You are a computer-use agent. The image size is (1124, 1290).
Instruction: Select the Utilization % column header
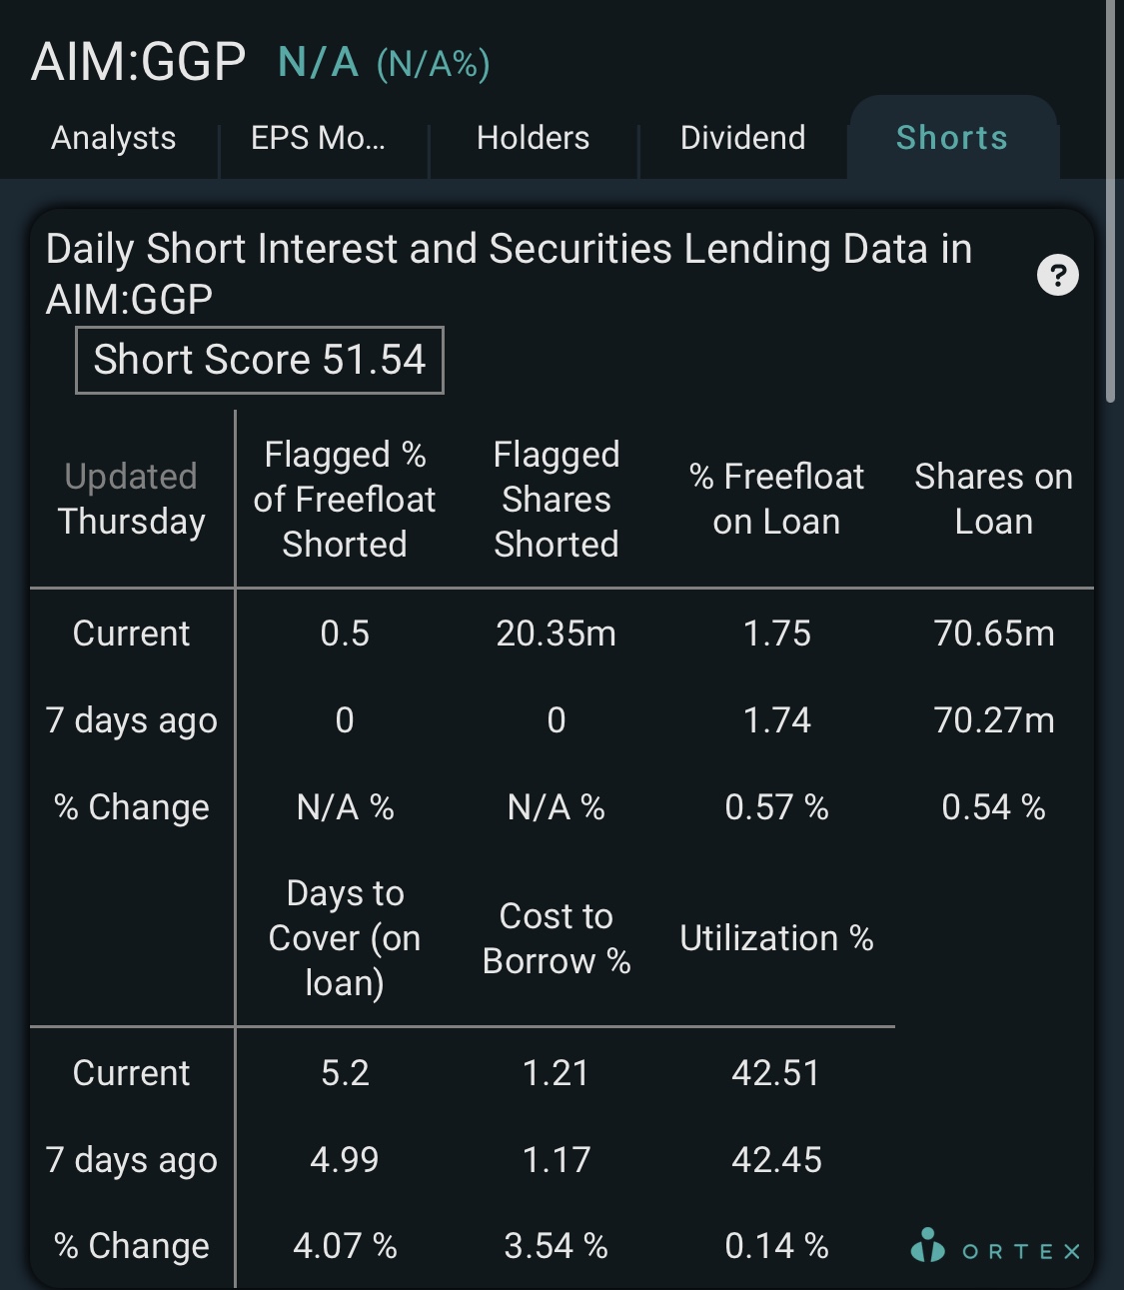(776, 938)
